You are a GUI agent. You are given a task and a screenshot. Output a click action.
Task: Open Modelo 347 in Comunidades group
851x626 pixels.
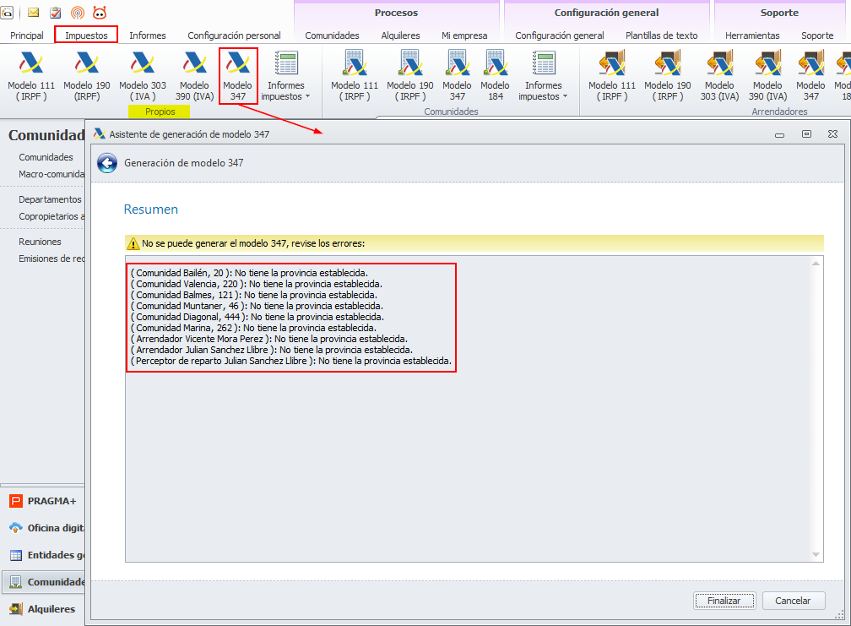click(457, 75)
